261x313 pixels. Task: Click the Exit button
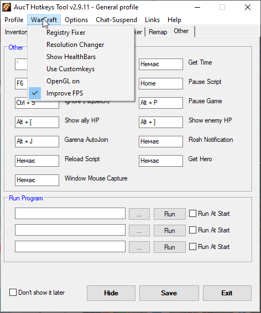pyautogui.click(x=227, y=293)
